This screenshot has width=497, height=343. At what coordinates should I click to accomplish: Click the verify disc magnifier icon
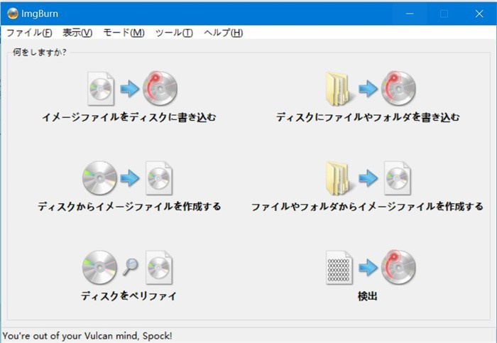point(127,267)
